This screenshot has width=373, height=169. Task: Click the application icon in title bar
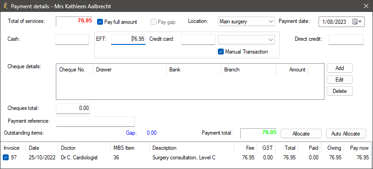pos(5,5)
